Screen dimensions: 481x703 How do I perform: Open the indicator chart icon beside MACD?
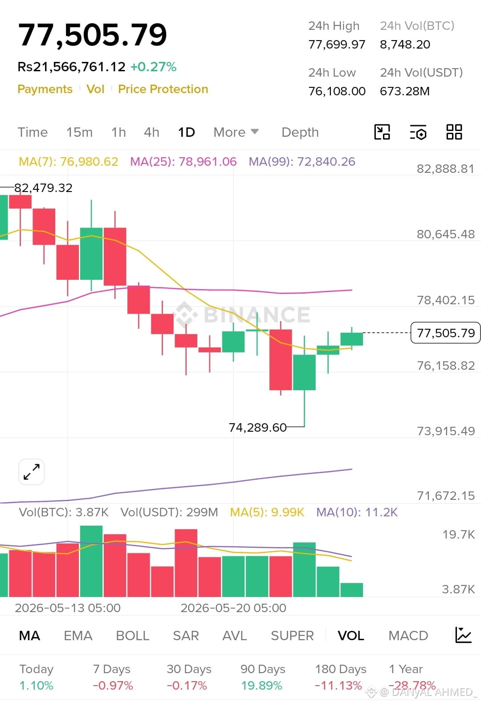463,635
